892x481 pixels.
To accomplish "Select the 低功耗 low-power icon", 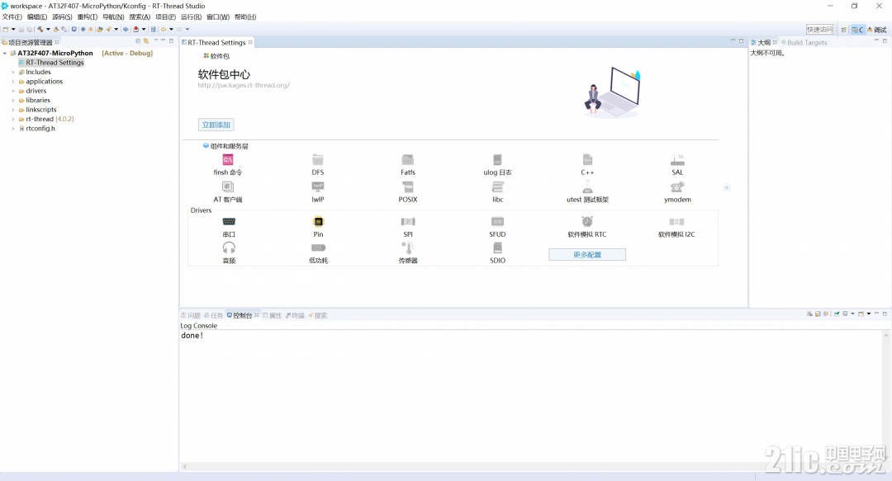I will [319, 248].
